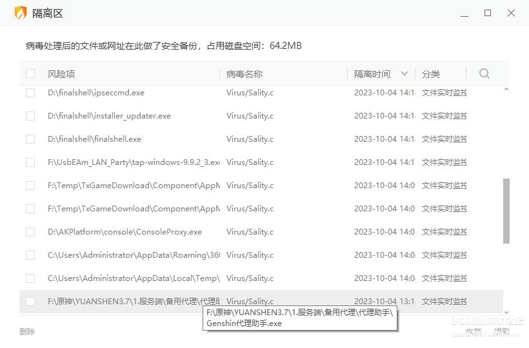
Task: Click the 恢复 button
Action: (x=474, y=332)
